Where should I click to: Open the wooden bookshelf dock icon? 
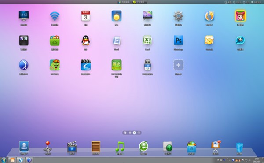pos(96,146)
